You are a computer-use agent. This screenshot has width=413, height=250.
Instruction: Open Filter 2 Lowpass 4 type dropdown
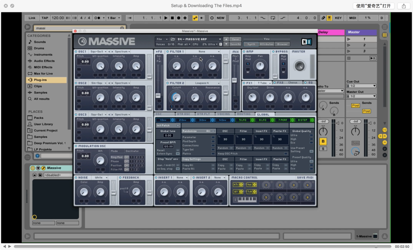coord(207,83)
